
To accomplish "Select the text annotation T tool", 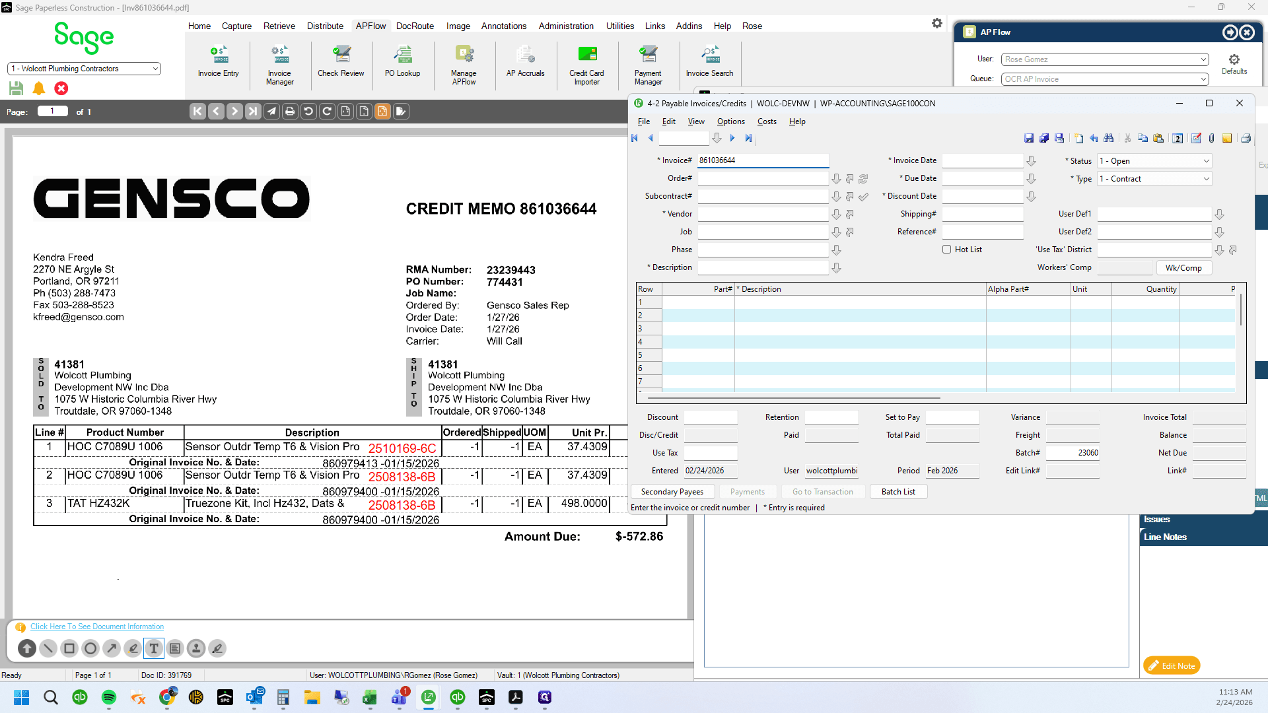I will (154, 648).
